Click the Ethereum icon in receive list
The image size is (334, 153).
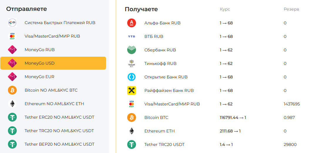tap(131, 131)
